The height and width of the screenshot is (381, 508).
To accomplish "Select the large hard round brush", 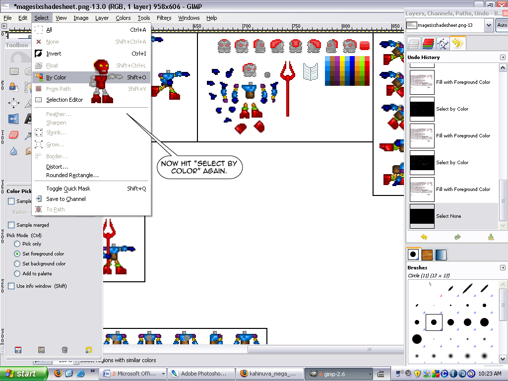I will (417, 339).
